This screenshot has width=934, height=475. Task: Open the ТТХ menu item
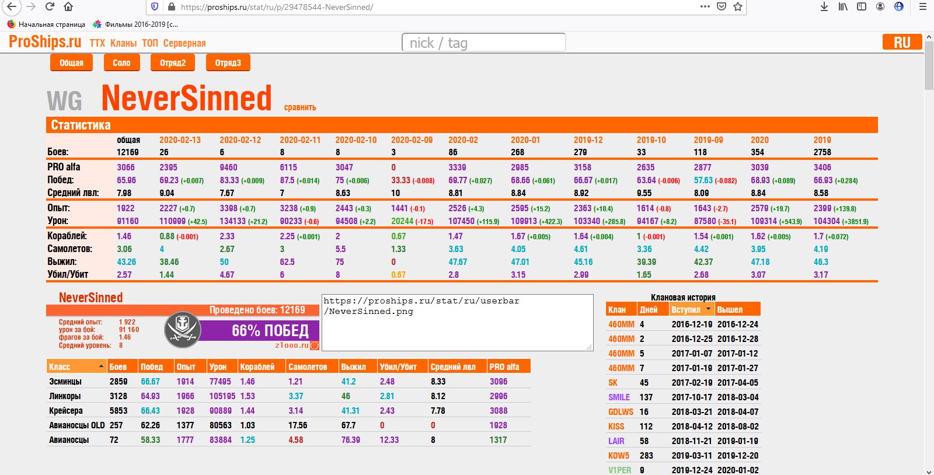pos(97,43)
